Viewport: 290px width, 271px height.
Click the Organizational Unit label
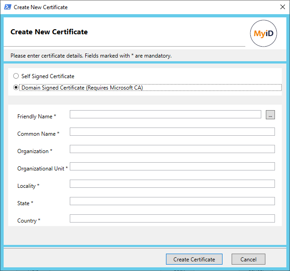(42, 169)
